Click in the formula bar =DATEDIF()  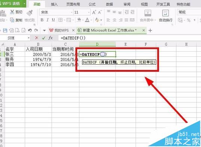(x=130, y=38)
